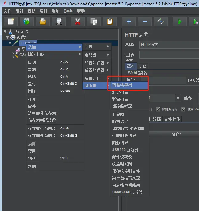Click 删除 in context menu
Image resolution: width=199 pixels, height=211 pixels.
pyautogui.click(x=55, y=91)
